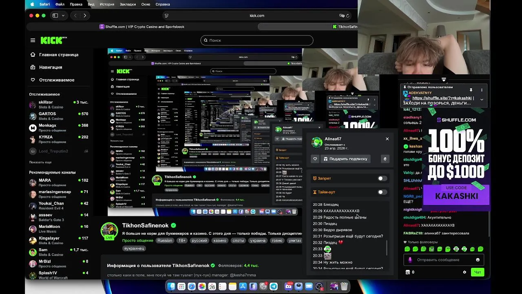The height and width of the screenshot is (294, 522).
Task: Open Telegram from the Dock
Action: pyautogui.click(x=274, y=287)
